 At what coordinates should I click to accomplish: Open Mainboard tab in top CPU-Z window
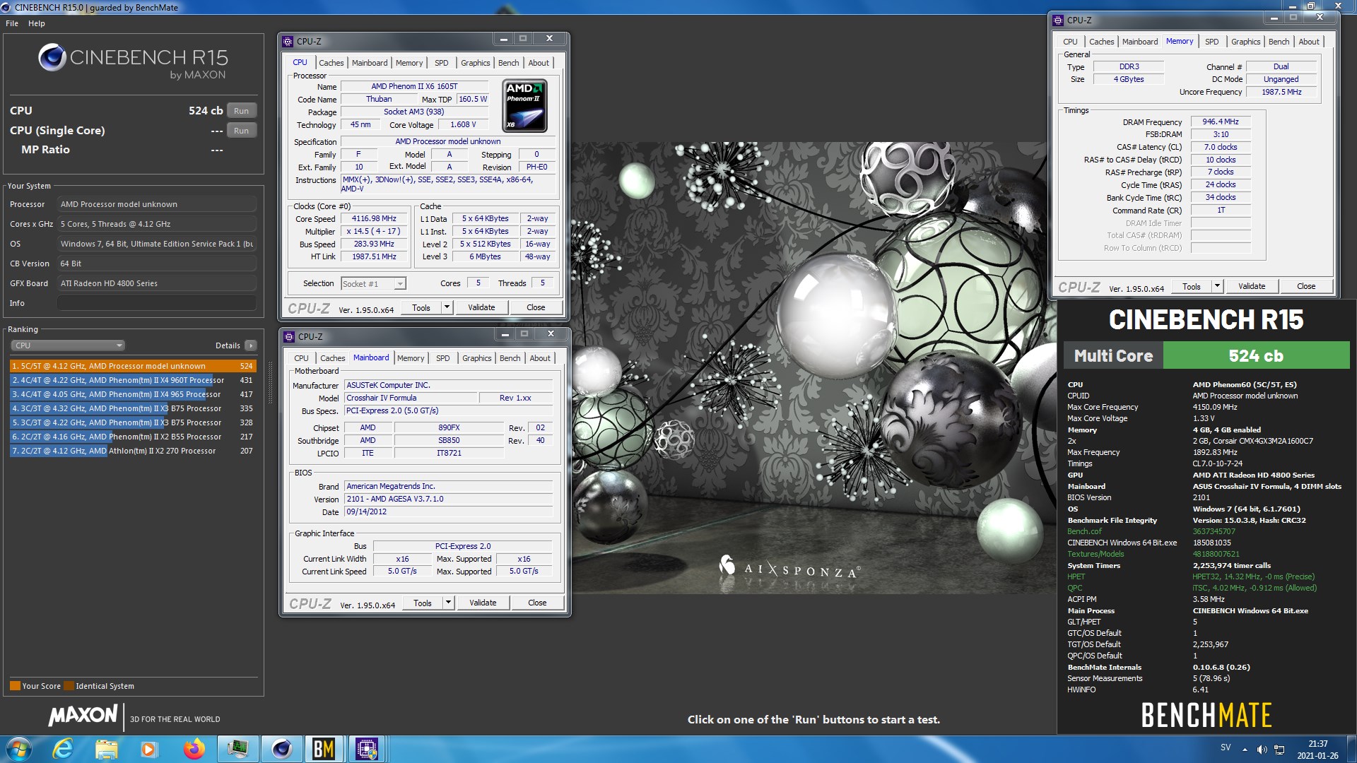click(x=370, y=63)
